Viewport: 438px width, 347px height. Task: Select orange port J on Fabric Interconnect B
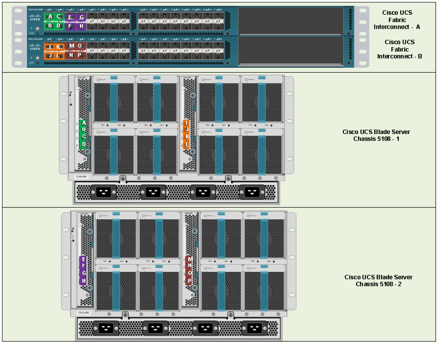[x=50, y=55]
